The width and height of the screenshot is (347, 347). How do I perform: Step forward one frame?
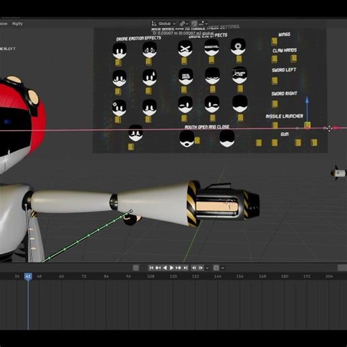tap(201, 268)
